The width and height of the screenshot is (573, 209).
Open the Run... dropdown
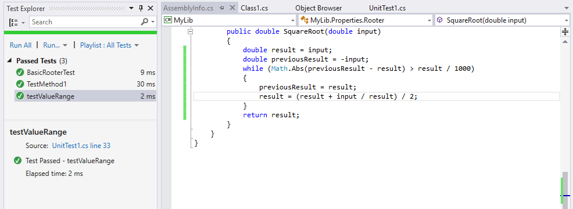coord(55,45)
